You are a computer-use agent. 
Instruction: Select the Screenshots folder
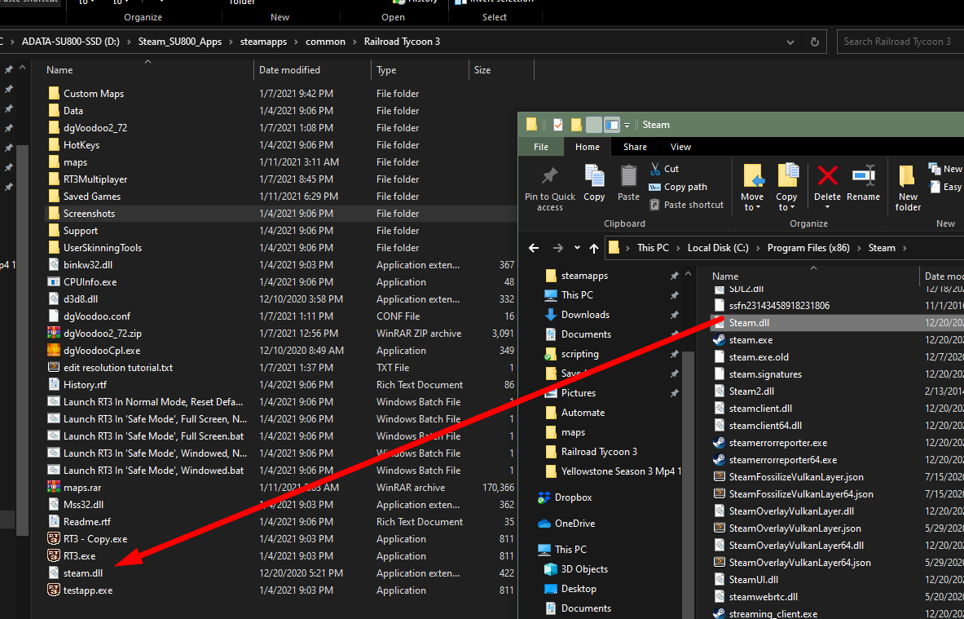coord(89,214)
